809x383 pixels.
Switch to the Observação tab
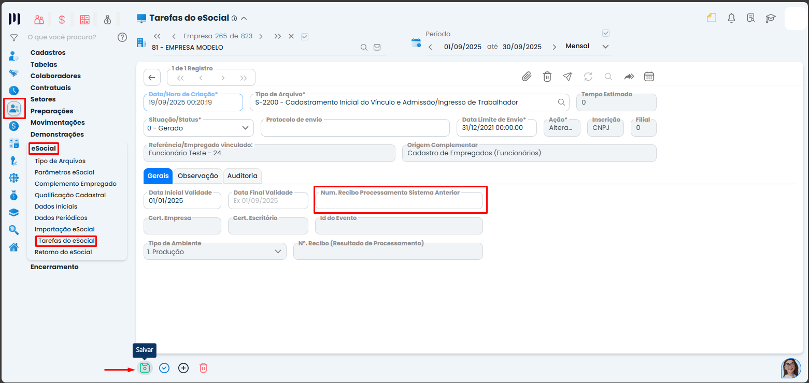197,176
